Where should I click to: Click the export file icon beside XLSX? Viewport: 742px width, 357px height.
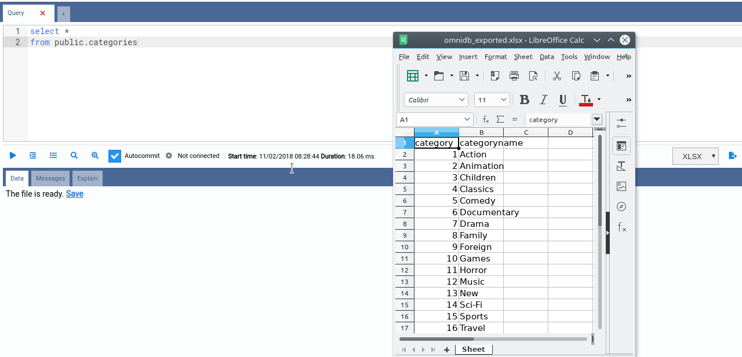point(732,156)
